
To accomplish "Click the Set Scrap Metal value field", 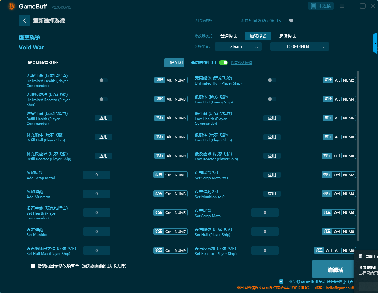I will [x=265, y=213].
